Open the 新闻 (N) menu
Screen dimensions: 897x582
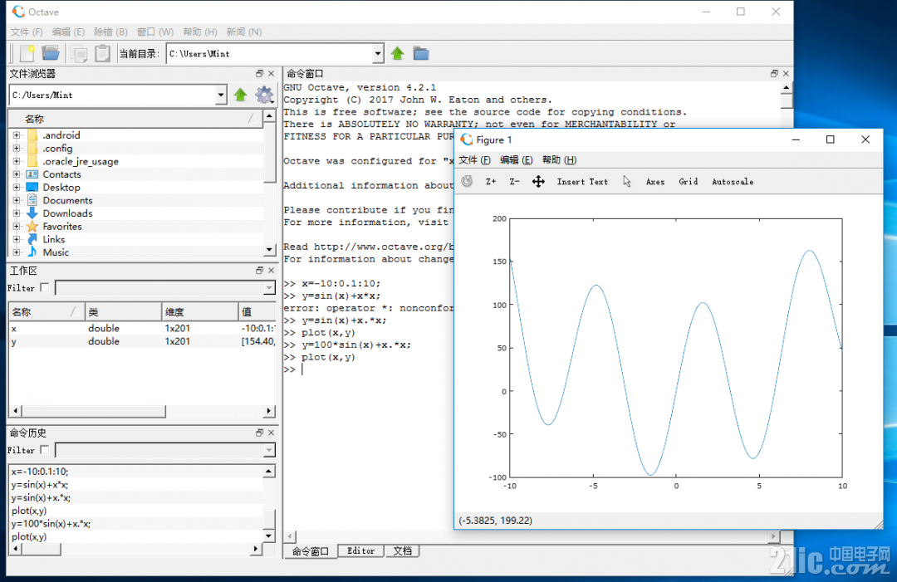[x=243, y=32]
